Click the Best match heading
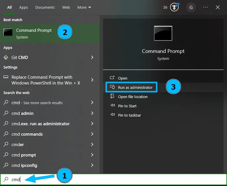 tap(13, 20)
